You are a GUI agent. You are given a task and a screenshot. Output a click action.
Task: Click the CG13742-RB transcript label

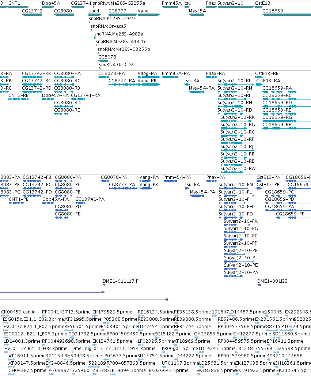click(37, 74)
